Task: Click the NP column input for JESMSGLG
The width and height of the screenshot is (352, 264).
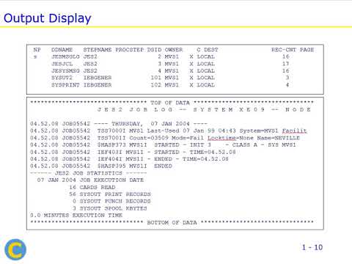Action: [35, 56]
